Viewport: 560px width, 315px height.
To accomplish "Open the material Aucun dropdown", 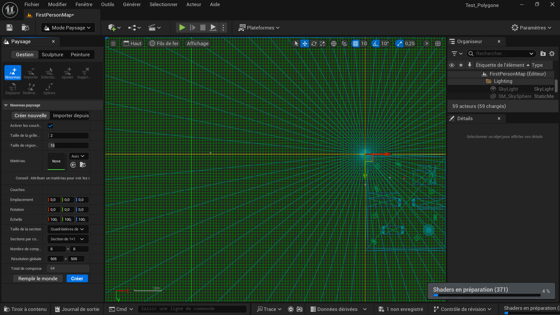I will pos(79,156).
